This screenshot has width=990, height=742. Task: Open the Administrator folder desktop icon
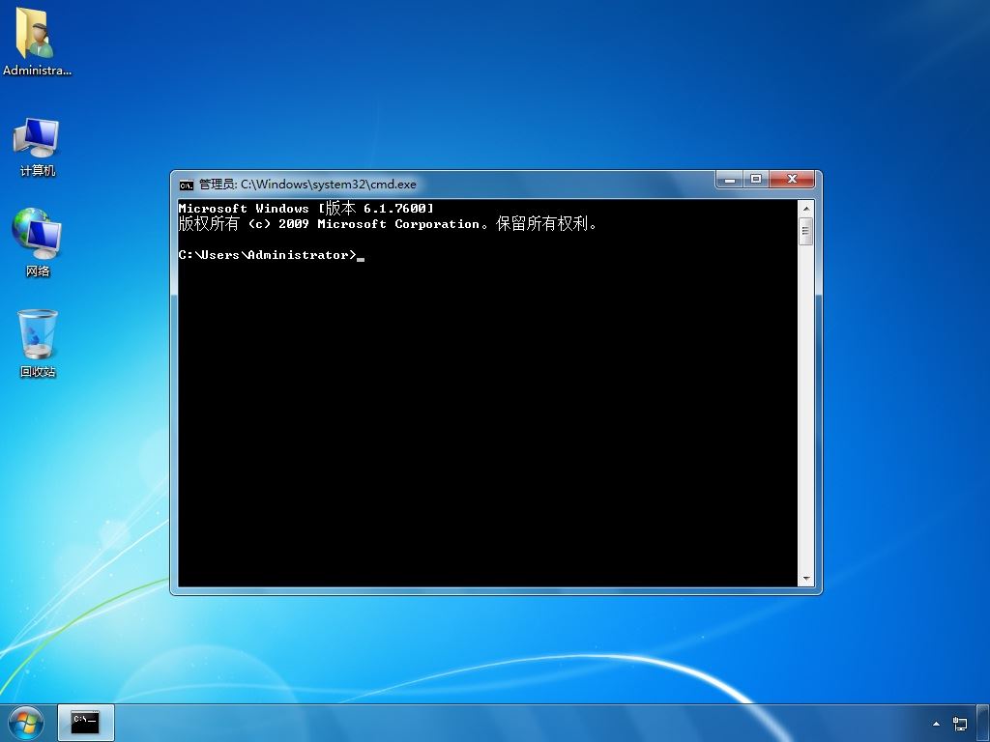[x=37, y=42]
